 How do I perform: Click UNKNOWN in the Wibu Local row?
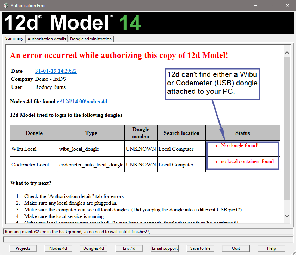click(x=141, y=149)
